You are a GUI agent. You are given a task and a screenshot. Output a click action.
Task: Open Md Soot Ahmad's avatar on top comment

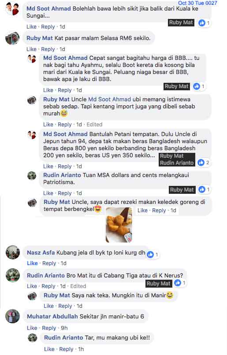click(12, 9)
